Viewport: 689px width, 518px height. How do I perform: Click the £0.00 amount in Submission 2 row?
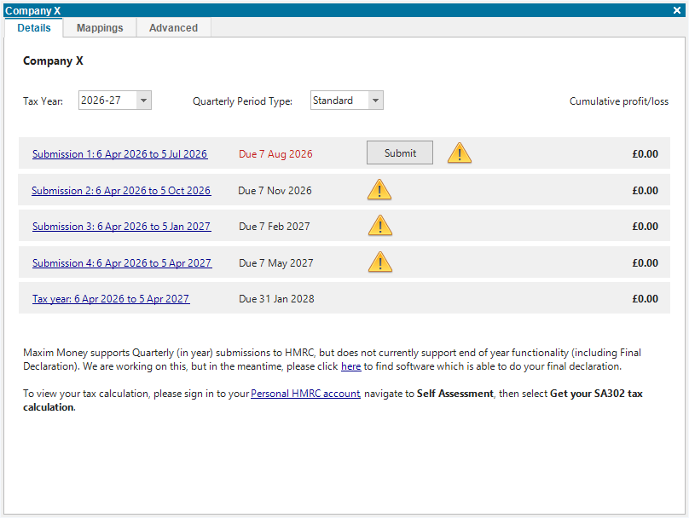(x=645, y=191)
